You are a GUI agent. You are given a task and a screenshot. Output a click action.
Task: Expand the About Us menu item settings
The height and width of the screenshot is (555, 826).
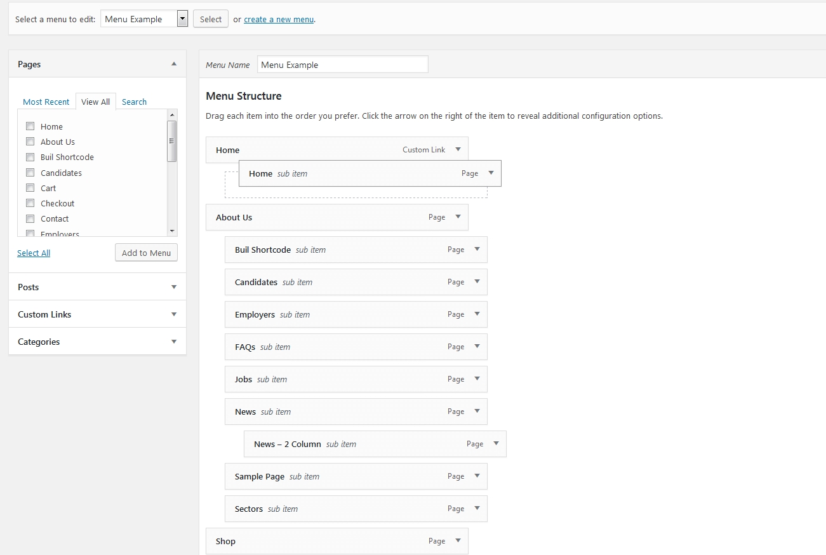pos(458,217)
